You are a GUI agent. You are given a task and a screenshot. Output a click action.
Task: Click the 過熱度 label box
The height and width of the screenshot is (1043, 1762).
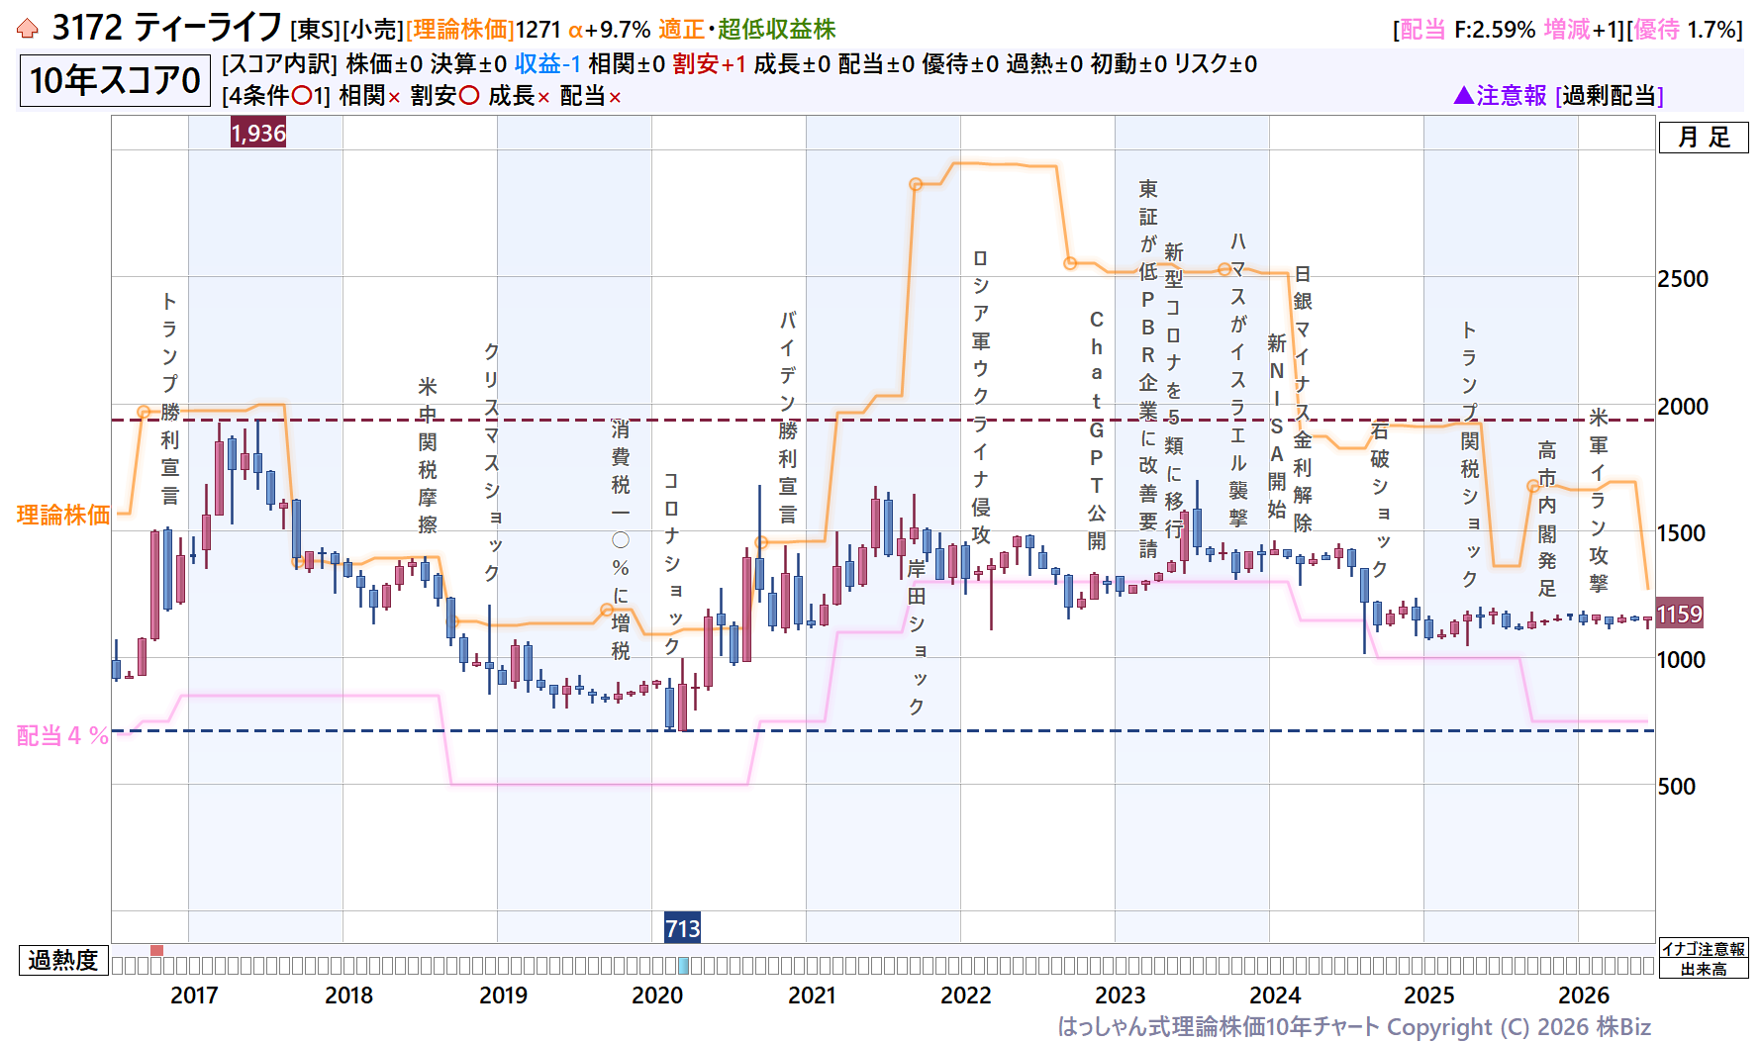pos(63,960)
